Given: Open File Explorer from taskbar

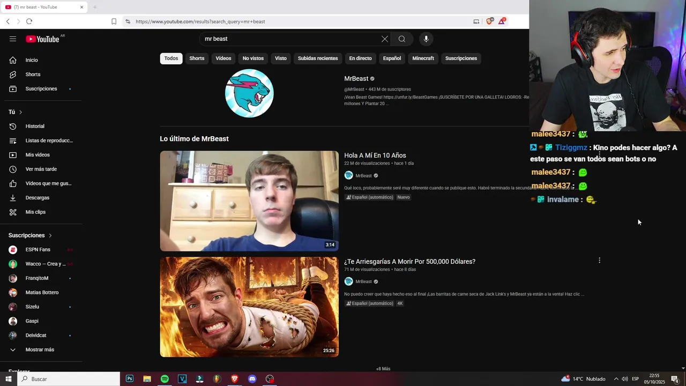Looking at the screenshot, I should pyautogui.click(x=147, y=379).
